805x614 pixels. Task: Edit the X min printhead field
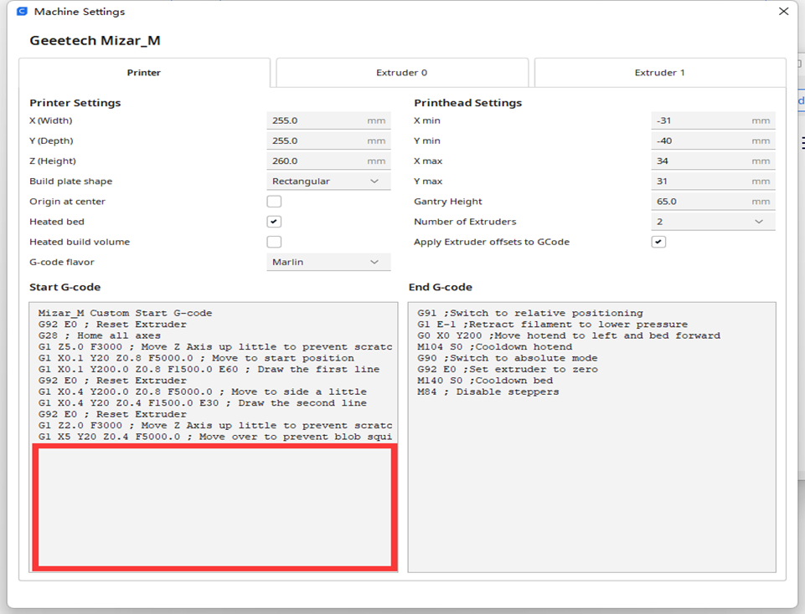click(713, 120)
